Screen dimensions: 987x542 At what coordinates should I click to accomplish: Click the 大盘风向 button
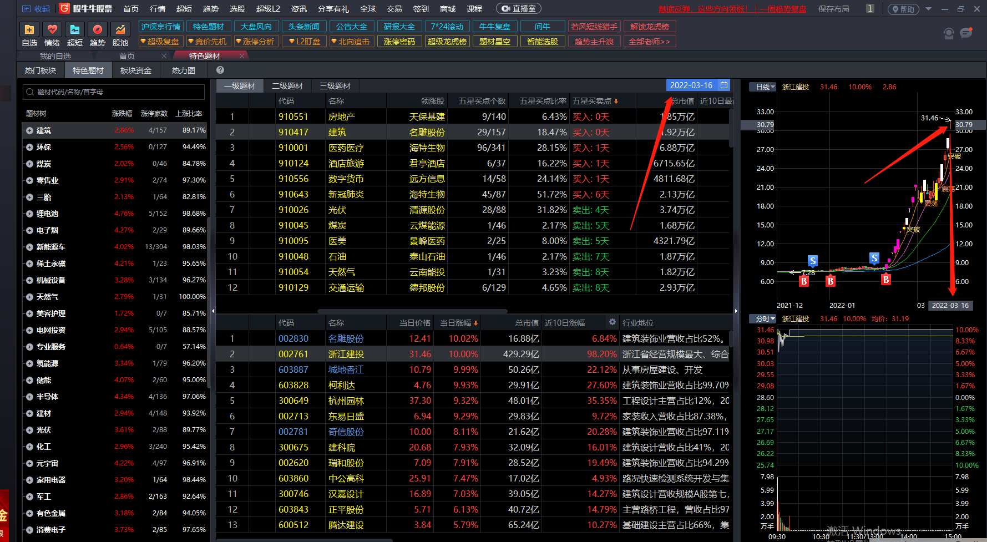click(x=256, y=27)
